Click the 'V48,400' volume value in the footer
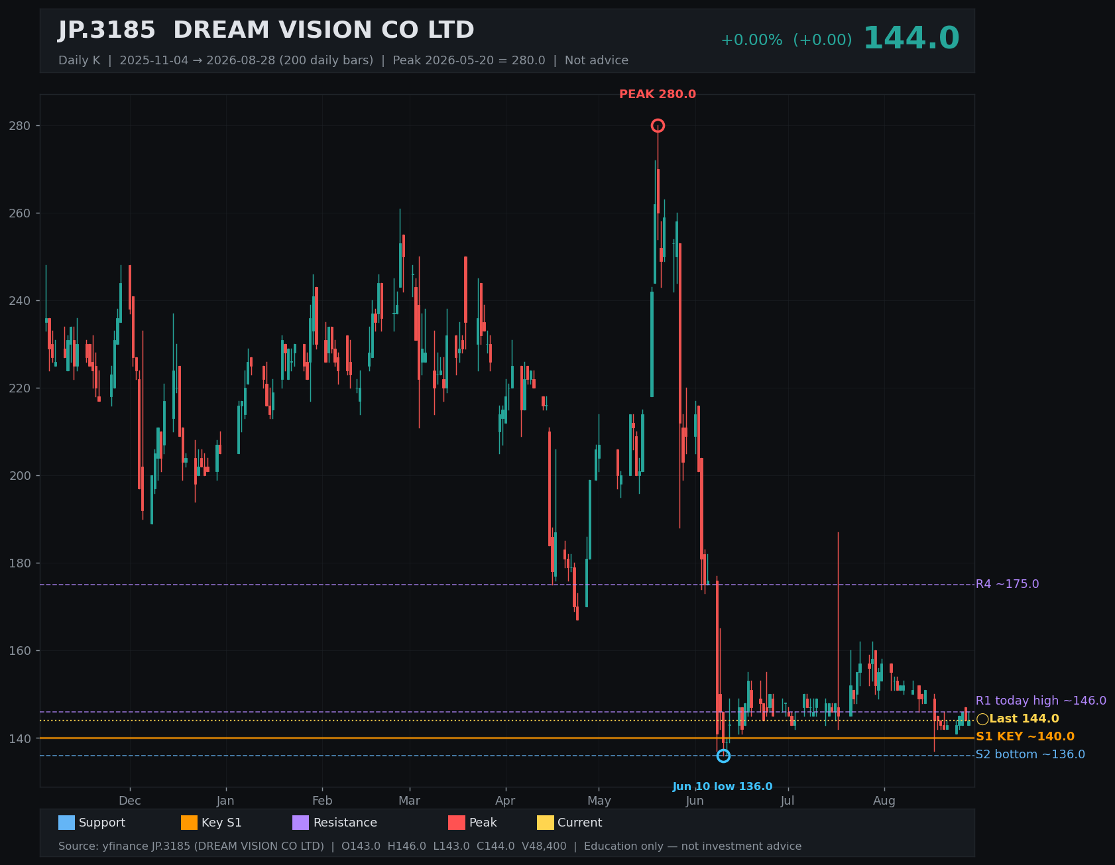 [544, 846]
